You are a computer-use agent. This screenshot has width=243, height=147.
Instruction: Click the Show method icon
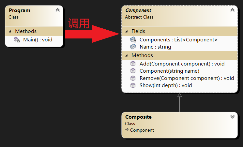coord(133,85)
